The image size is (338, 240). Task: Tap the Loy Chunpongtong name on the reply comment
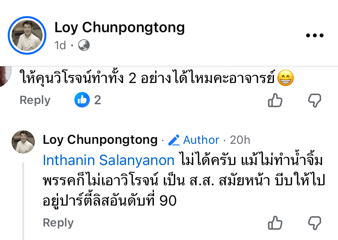click(x=100, y=140)
